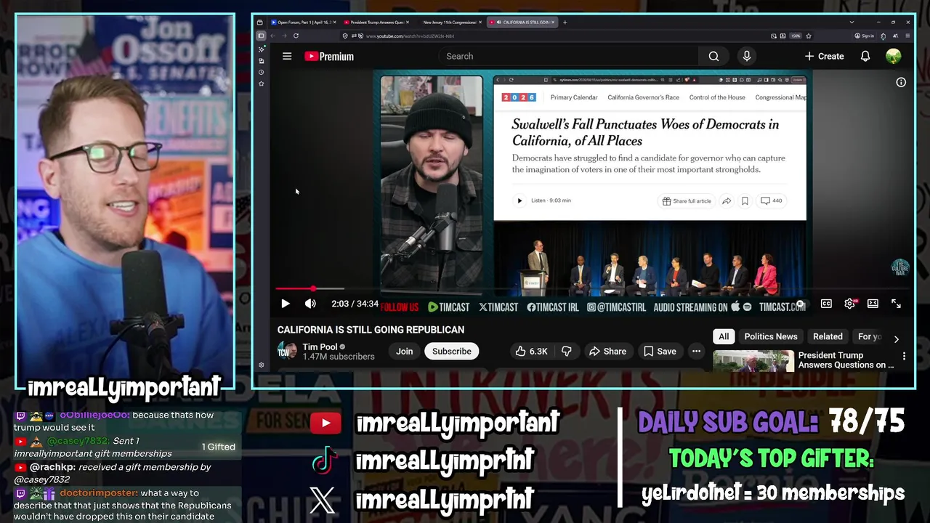Open the Tim Pool channel name link
This screenshot has width=930, height=523.
click(320, 346)
